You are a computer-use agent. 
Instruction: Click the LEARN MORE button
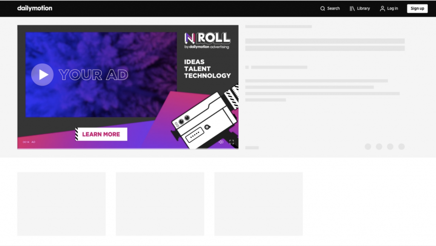coord(101,134)
